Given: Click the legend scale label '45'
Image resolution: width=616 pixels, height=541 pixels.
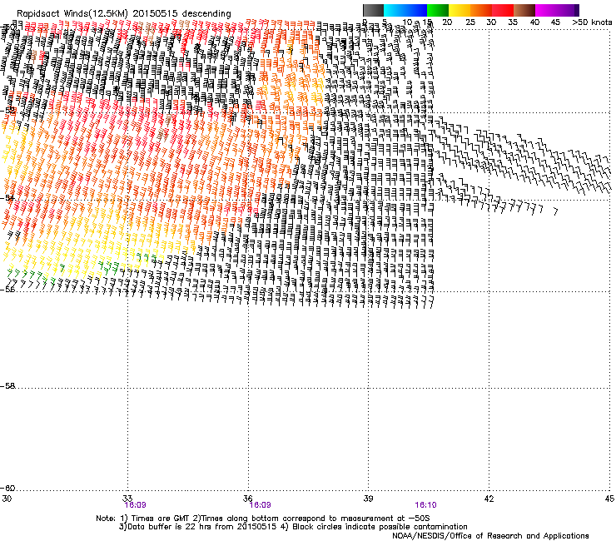Looking at the screenshot, I should [x=555, y=22].
